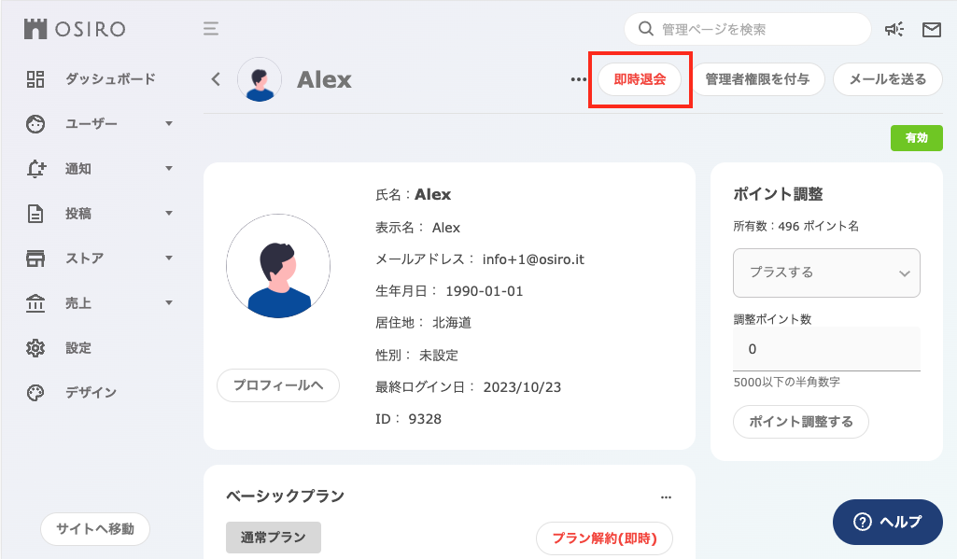Open the mail envelope icon
Viewport: 957px width, 559px height.
click(932, 29)
